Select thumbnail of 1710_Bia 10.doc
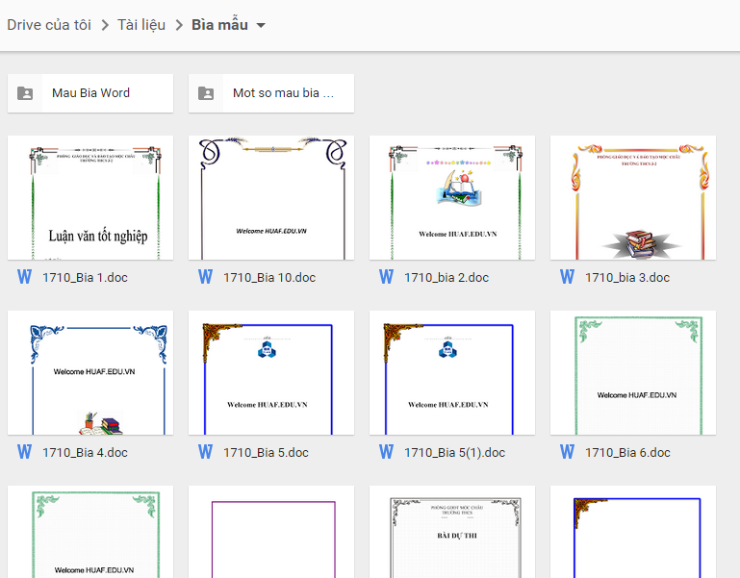The width and height of the screenshot is (740, 578). pos(271,198)
